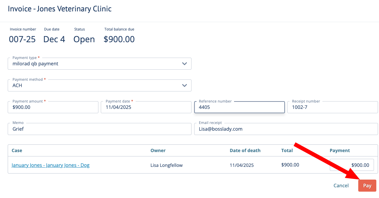The width and height of the screenshot is (379, 198).
Task: Expand the Payment method ACH dropdown
Action: click(x=99, y=85)
